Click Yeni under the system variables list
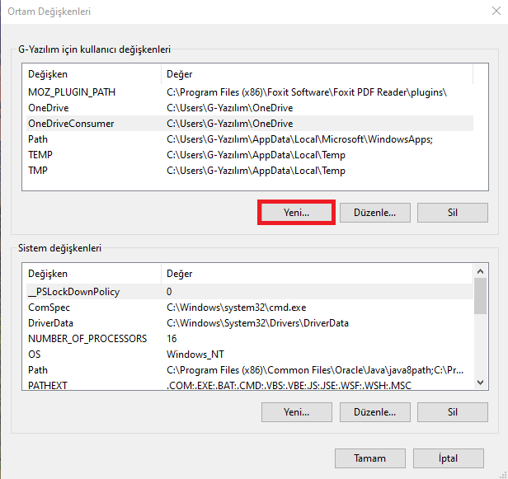The height and width of the screenshot is (479, 508). [296, 411]
